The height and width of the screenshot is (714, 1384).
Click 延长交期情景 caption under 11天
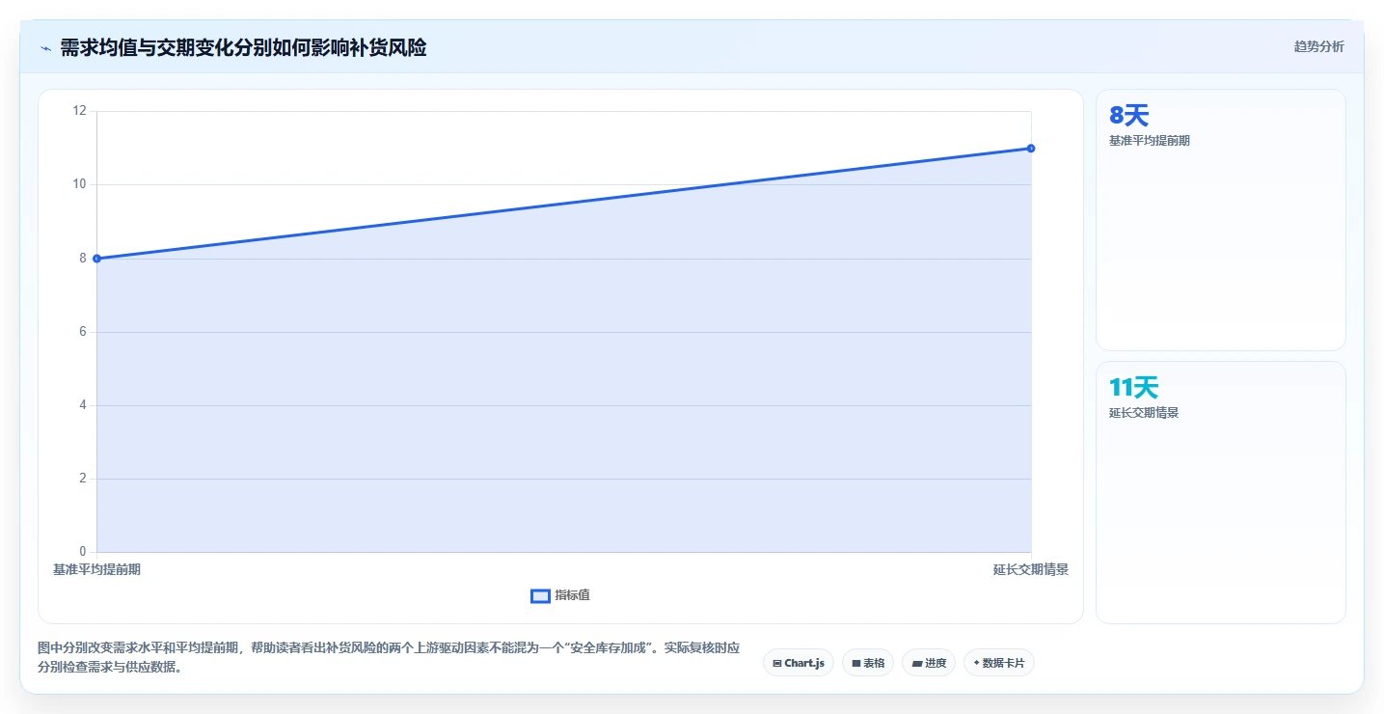[1144, 413]
